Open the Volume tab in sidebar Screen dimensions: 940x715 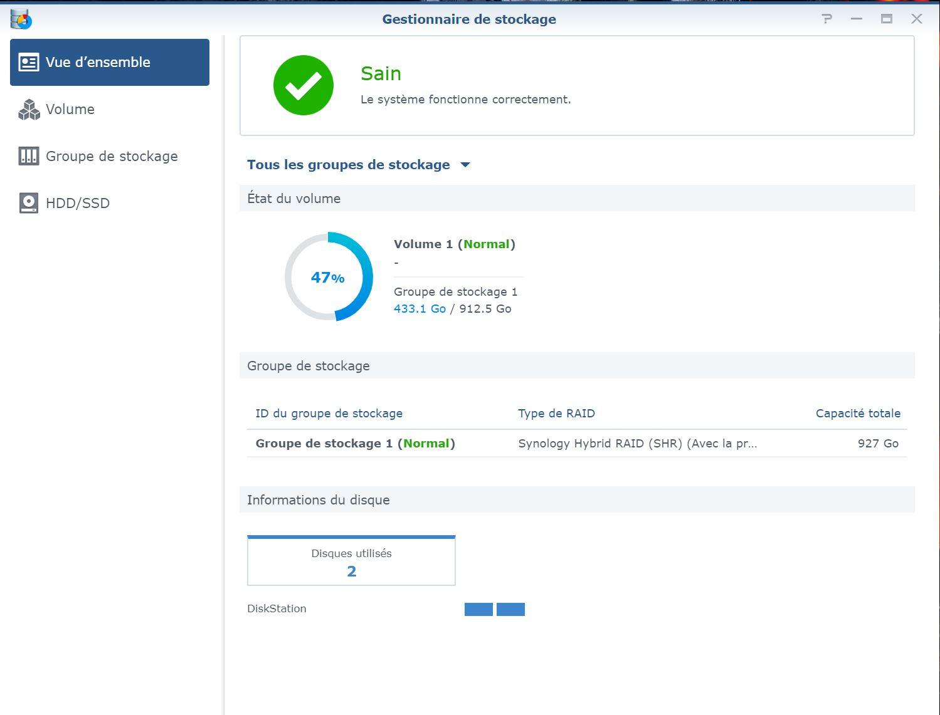70,110
